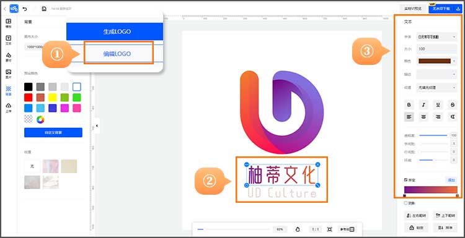Click the fit-to-screen icon in bottom bar
Viewport: 465px width, 238px height.
329,229
